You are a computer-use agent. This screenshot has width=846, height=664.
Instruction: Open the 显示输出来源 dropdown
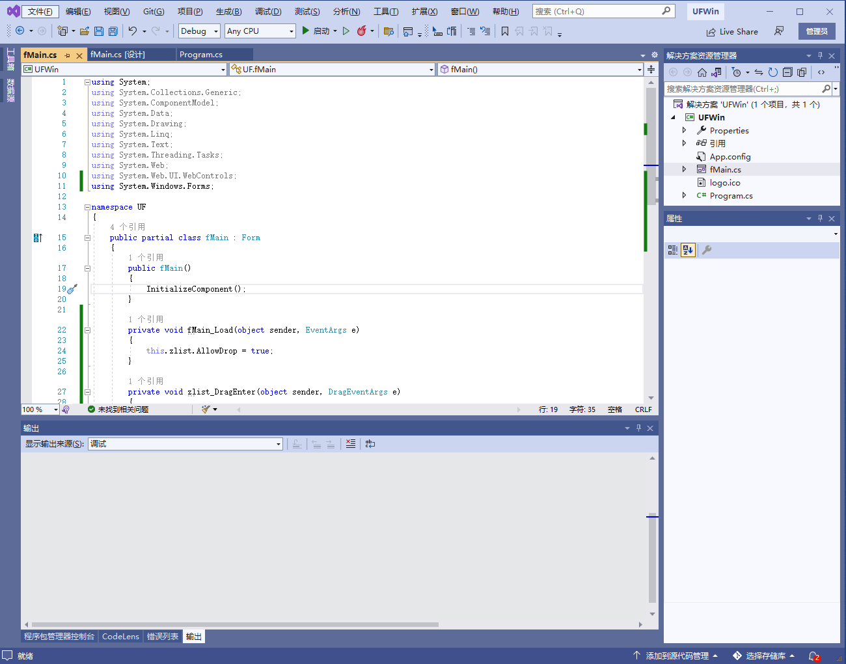pos(185,444)
